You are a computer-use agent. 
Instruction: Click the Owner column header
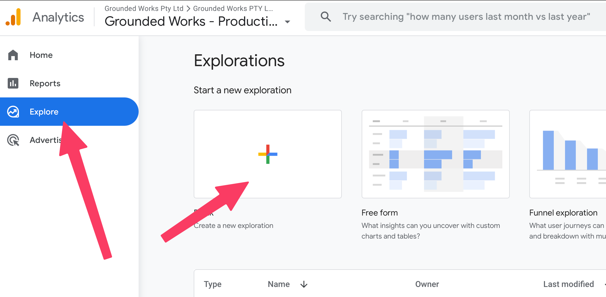pyautogui.click(x=427, y=284)
